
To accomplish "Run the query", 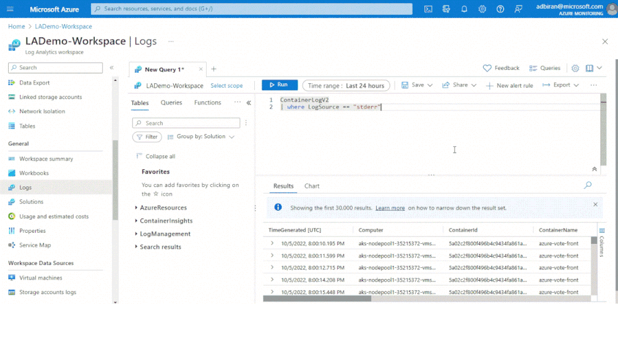I will click(280, 85).
